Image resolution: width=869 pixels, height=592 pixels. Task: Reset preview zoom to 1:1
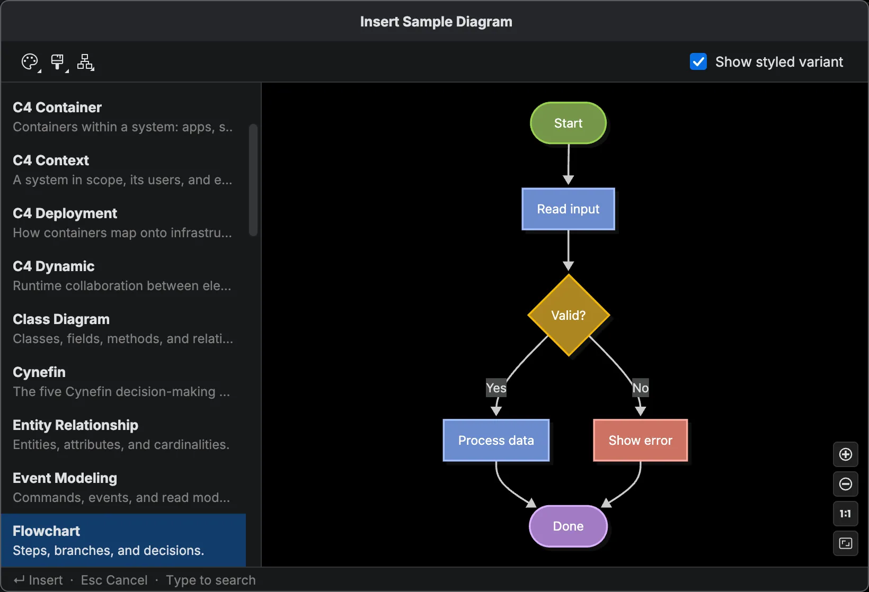click(x=846, y=514)
